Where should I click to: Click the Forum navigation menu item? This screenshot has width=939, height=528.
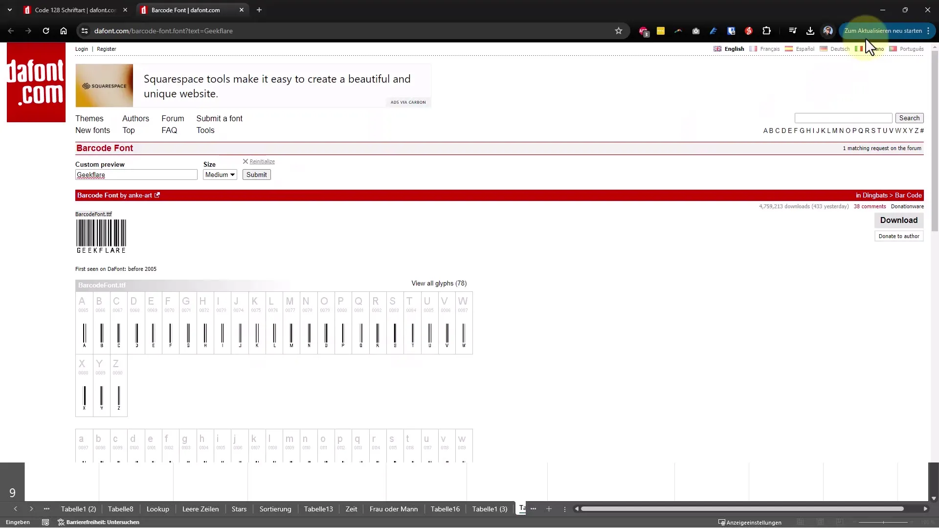click(172, 119)
